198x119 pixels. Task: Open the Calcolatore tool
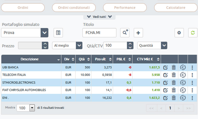[176, 8]
